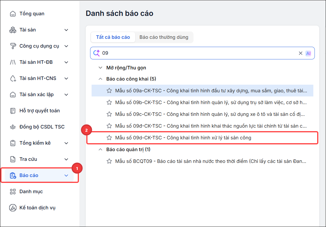Screen dimensions: 326x227
Task: Click the Tài sản xác lập icon
Action: point(13,94)
